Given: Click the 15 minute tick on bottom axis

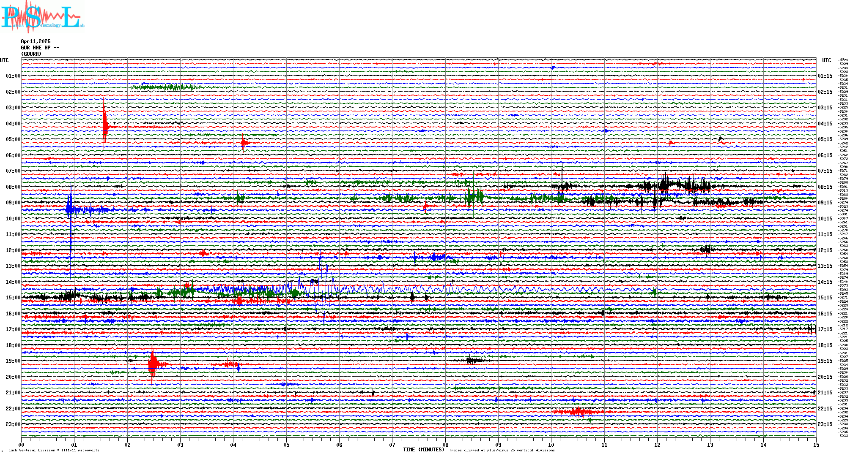Looking at the screenshot, I should click(816, 445).
